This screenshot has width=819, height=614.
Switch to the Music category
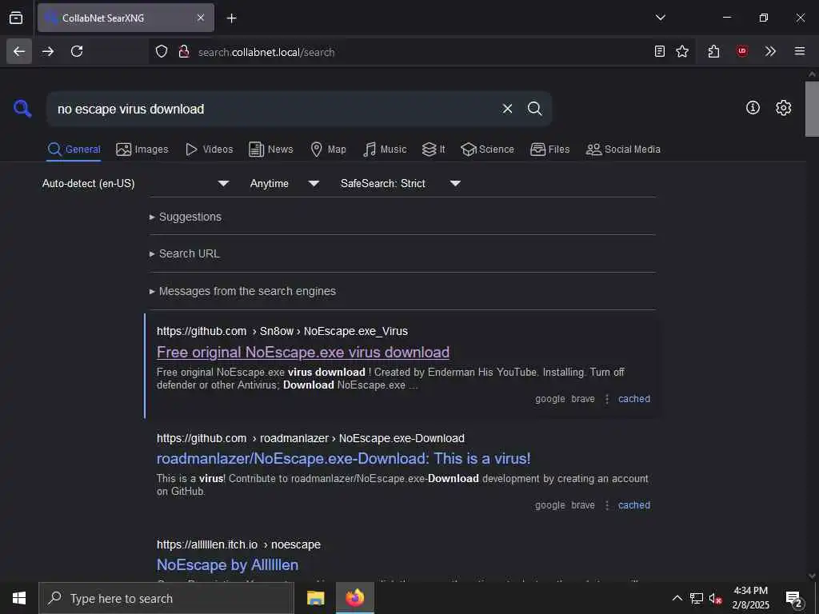(385, 150)
